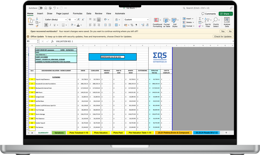Open Conditional Formatting icon
Screen dimensions: 260x155
(x=156, y=20)
